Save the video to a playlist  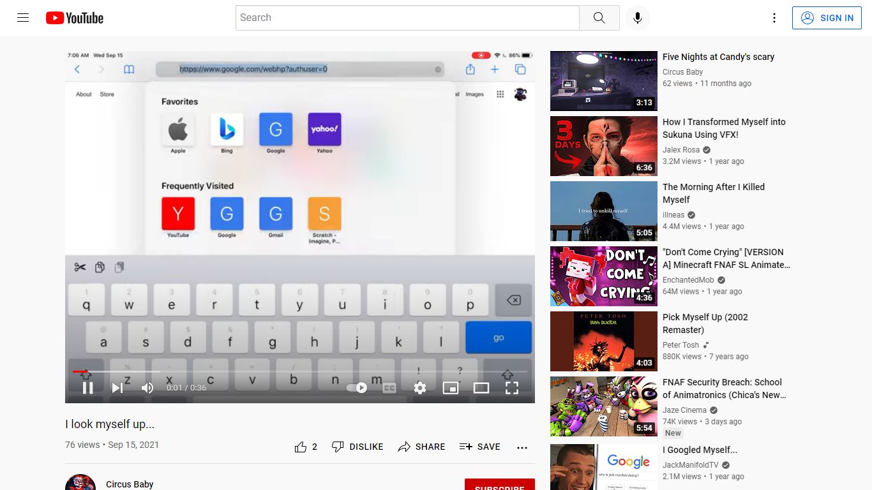tap(480, 447)
